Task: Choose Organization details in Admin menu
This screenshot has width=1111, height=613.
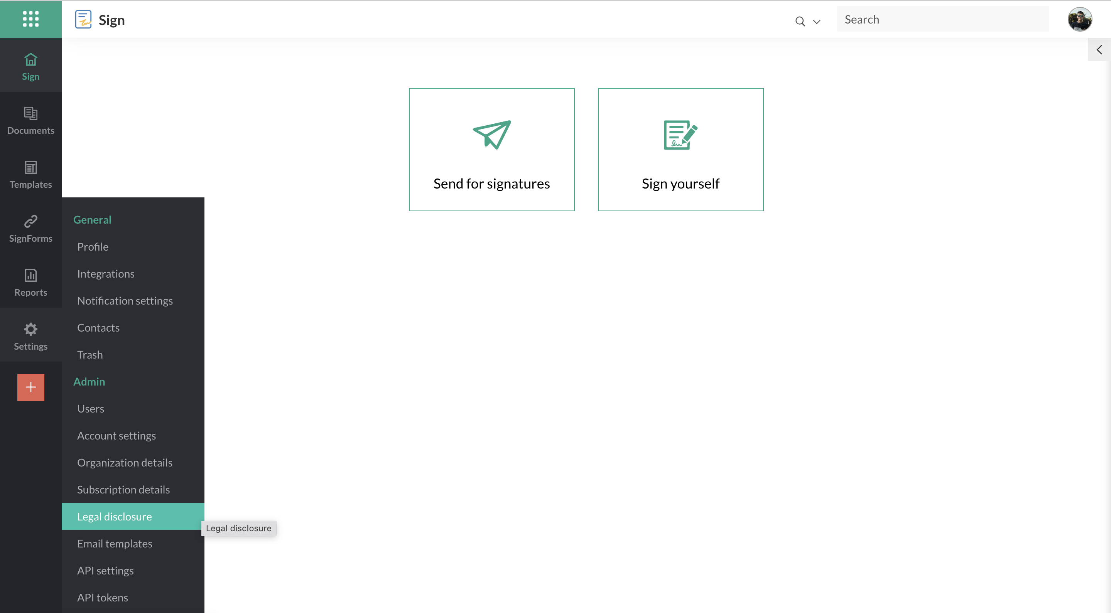Action: point(125,462)
